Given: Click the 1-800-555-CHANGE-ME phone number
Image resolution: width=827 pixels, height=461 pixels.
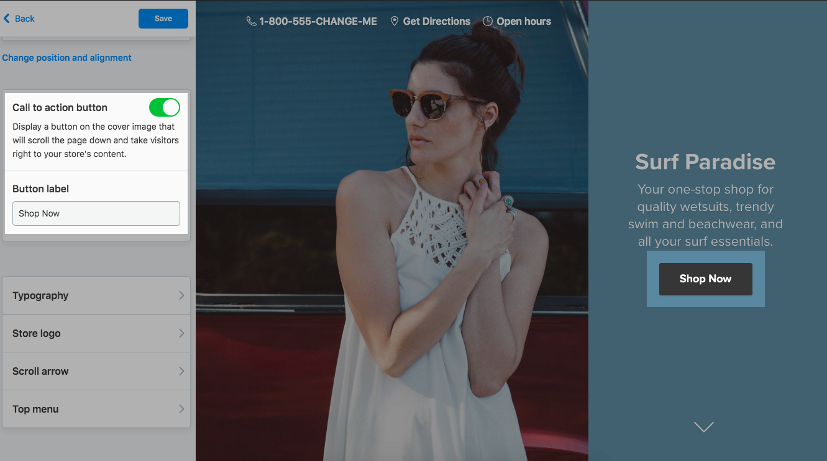Looking at the screenshot, I should point(318,21).
